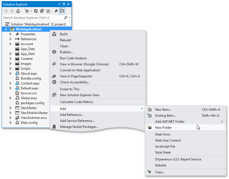The width and height of the screenshot is (229, 179).
Task: Click the New Item... icon in submenu
Action: (x=149, y=110)
